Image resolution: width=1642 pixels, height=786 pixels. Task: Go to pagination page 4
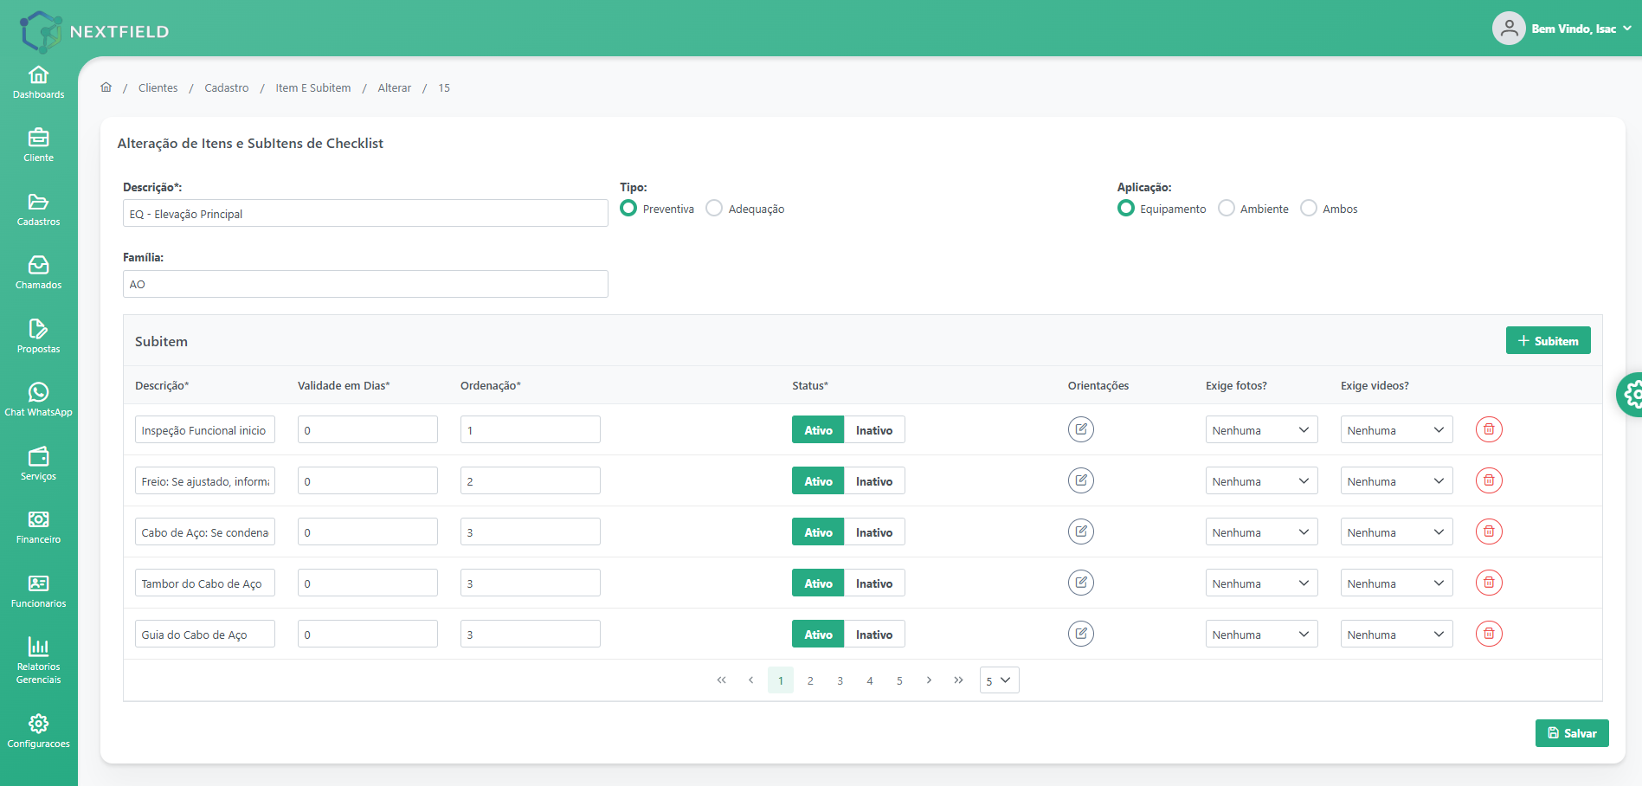coord(870,680)
